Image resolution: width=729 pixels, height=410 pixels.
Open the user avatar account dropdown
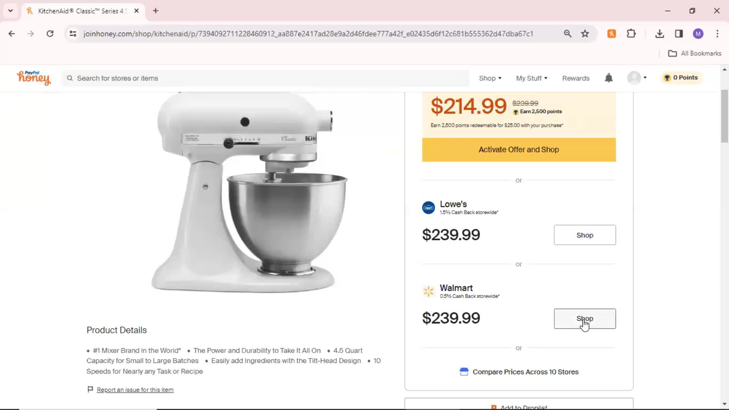(x=637, y=78)
